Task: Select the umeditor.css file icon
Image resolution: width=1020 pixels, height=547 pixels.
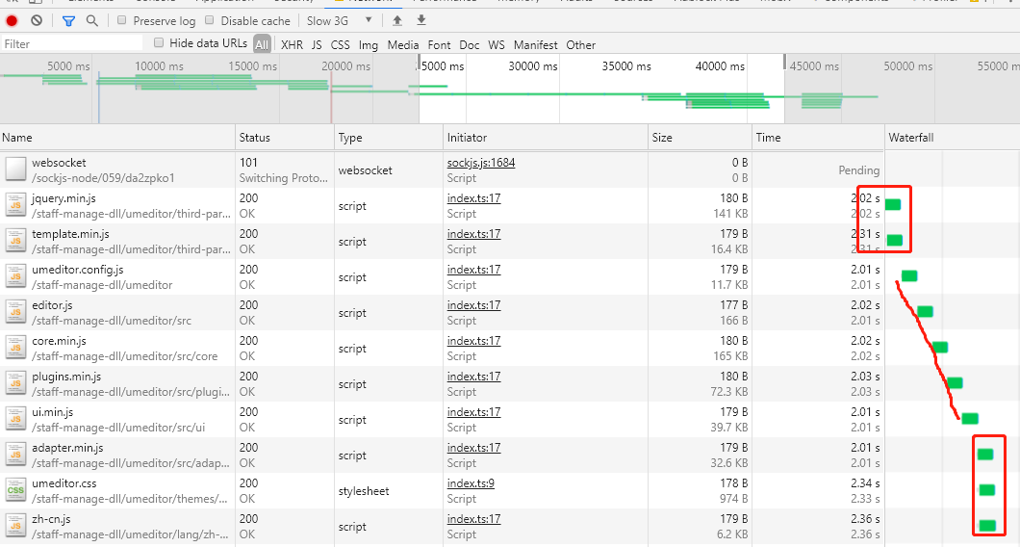Action: (x=15, y=491)
